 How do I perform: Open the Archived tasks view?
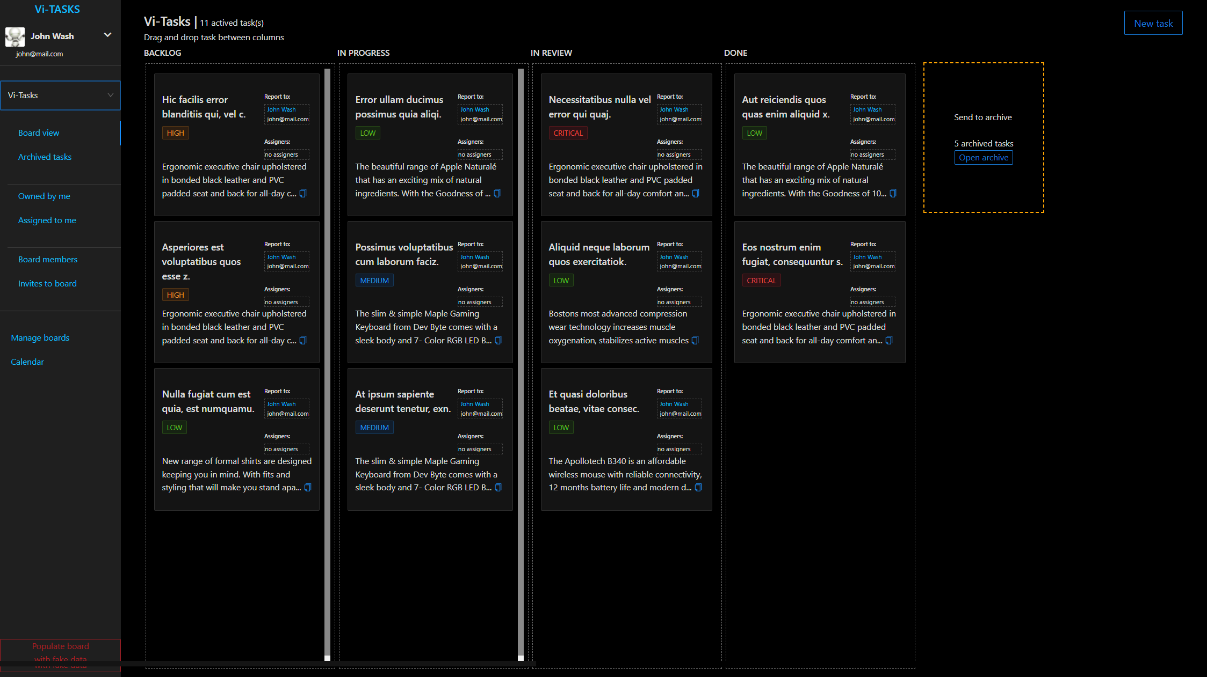(x=45, y=157)
